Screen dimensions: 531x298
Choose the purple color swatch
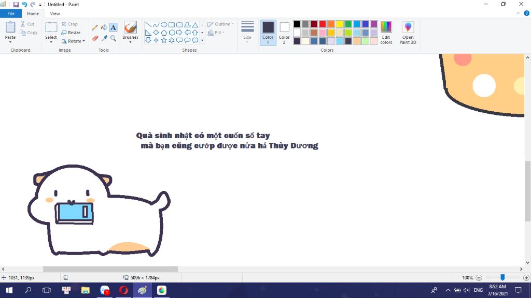(x=374, y=24)
